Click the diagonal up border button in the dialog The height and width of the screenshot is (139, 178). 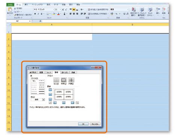(50, 103)
